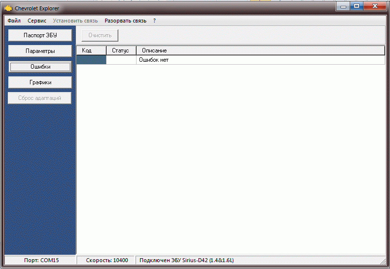Click the Описание column header
This screenshot has width=390, height=269.
click(260, 50)
